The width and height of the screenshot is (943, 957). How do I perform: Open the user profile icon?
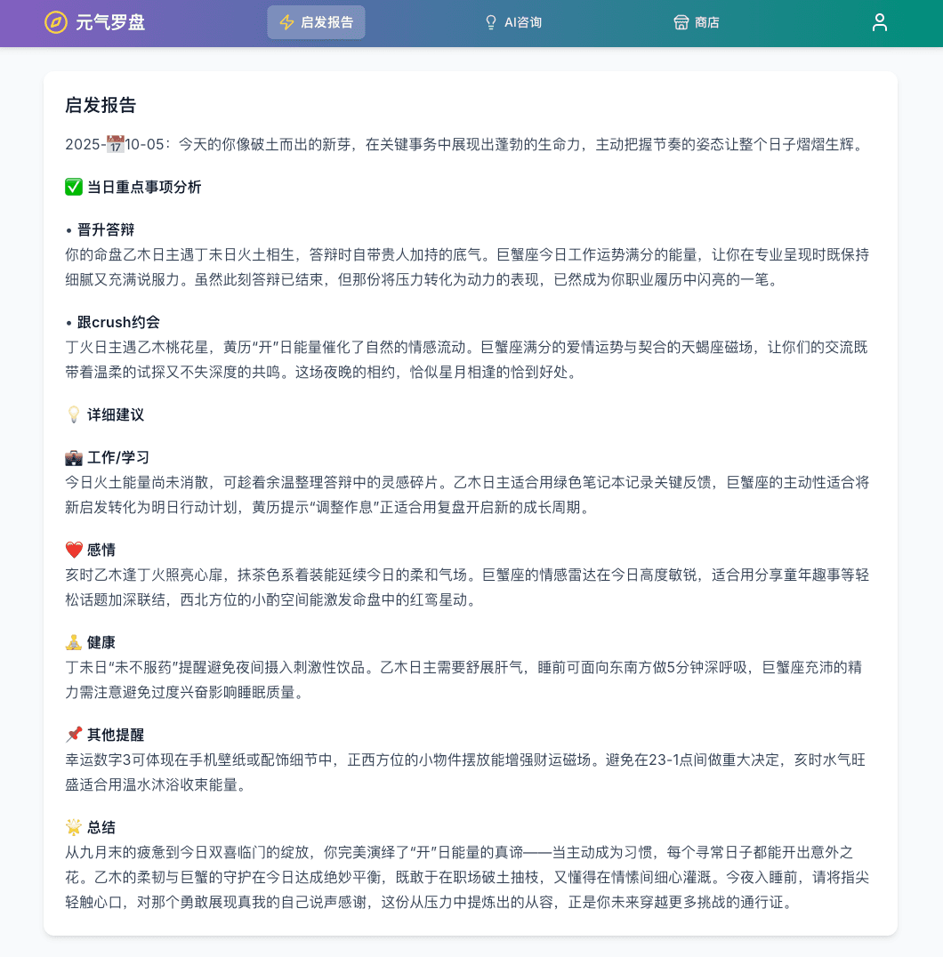[880, 22]
